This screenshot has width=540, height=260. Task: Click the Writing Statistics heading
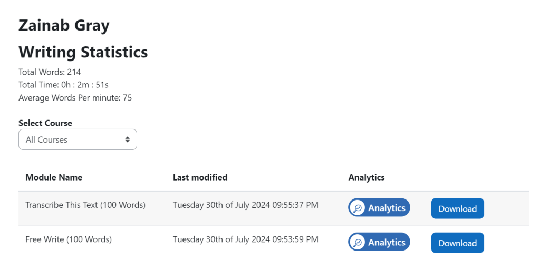(x=83, y=52)
